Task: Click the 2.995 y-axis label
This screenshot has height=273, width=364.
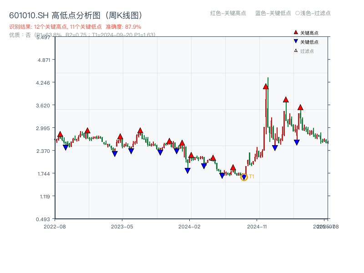Action: pyautogui.click(x=43, y=128)
